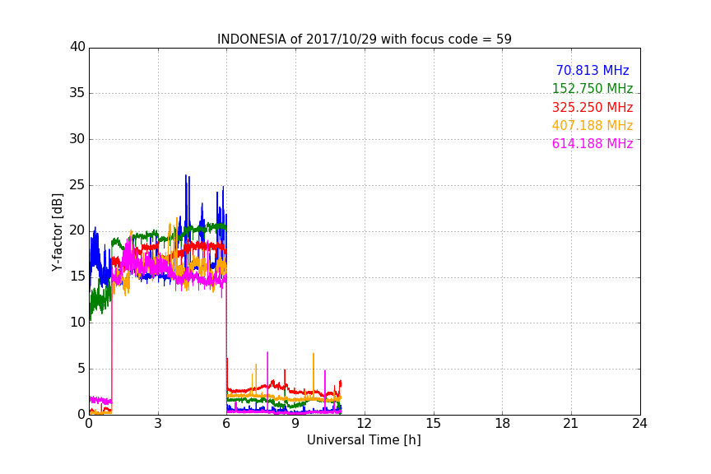Click the y-axis tick label 35
Image resolution: width=711 pixels, height=474 pixels.
(77, 93)
